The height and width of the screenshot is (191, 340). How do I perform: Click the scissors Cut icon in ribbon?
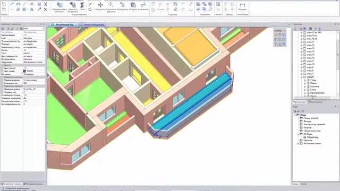[46, 4]
